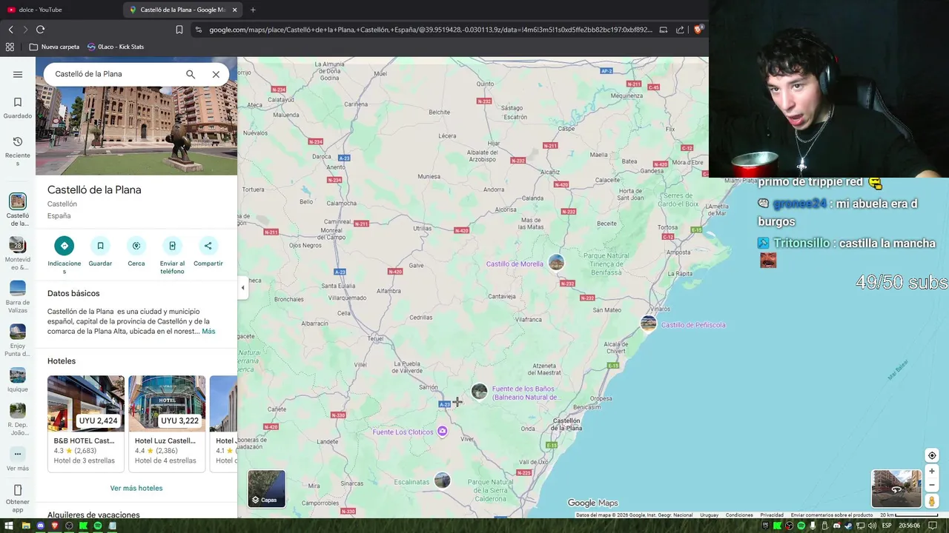The width and height of the screenshot is (949, 533).
Task: Click the Cerca nearby button
Action: click(136, 246)
